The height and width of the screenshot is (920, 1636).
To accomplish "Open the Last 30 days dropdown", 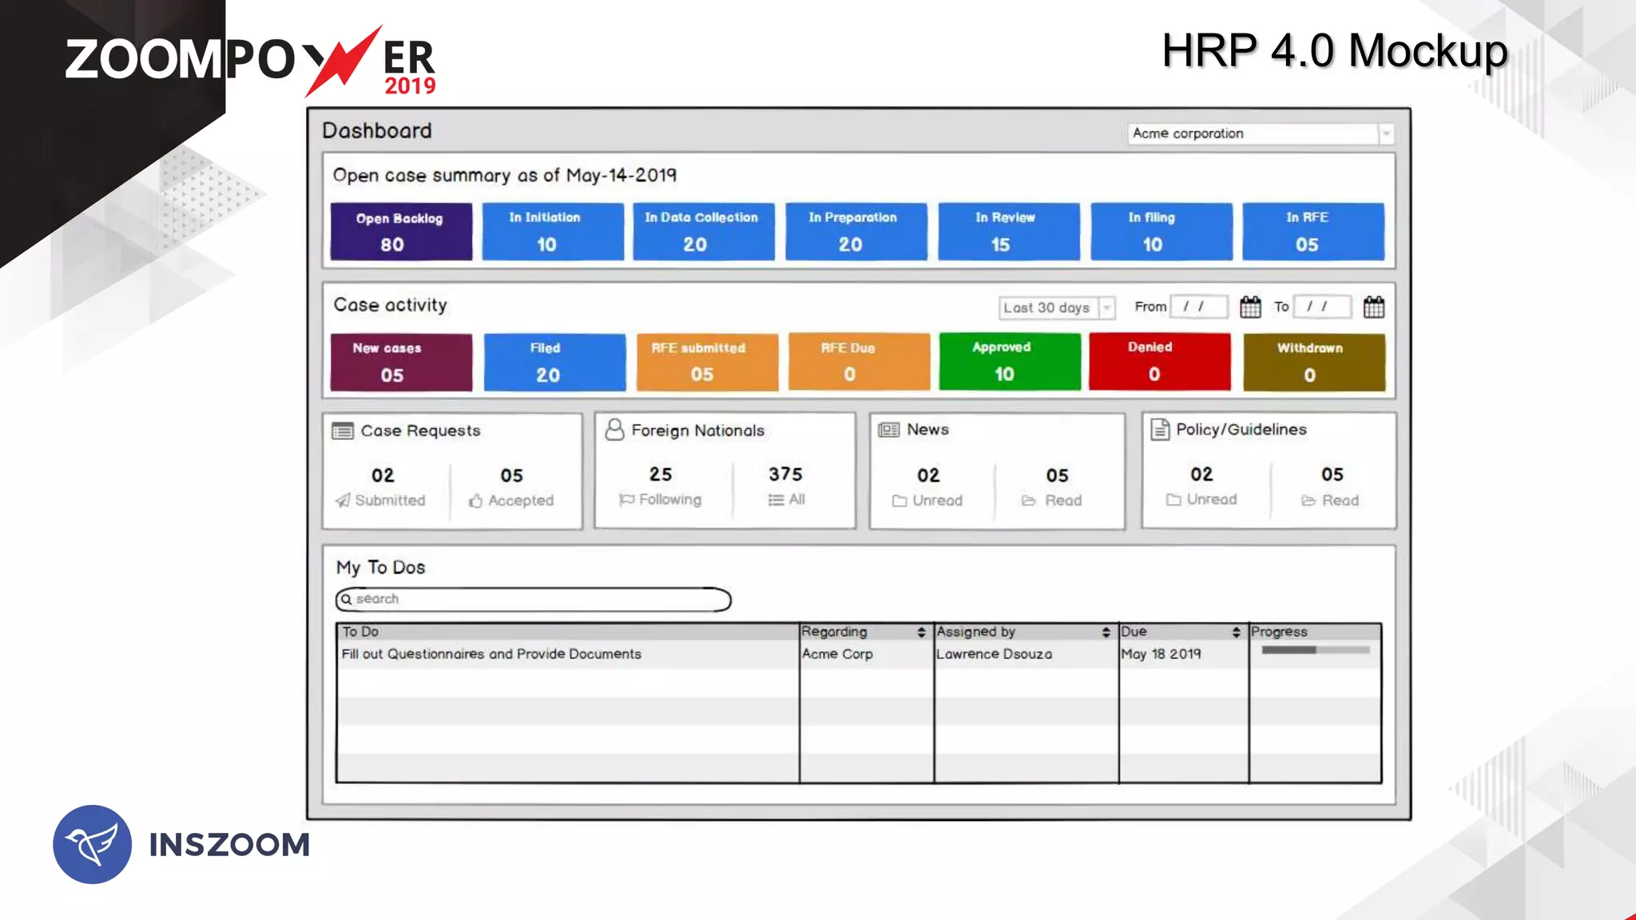I will [x=1106, y=307].
